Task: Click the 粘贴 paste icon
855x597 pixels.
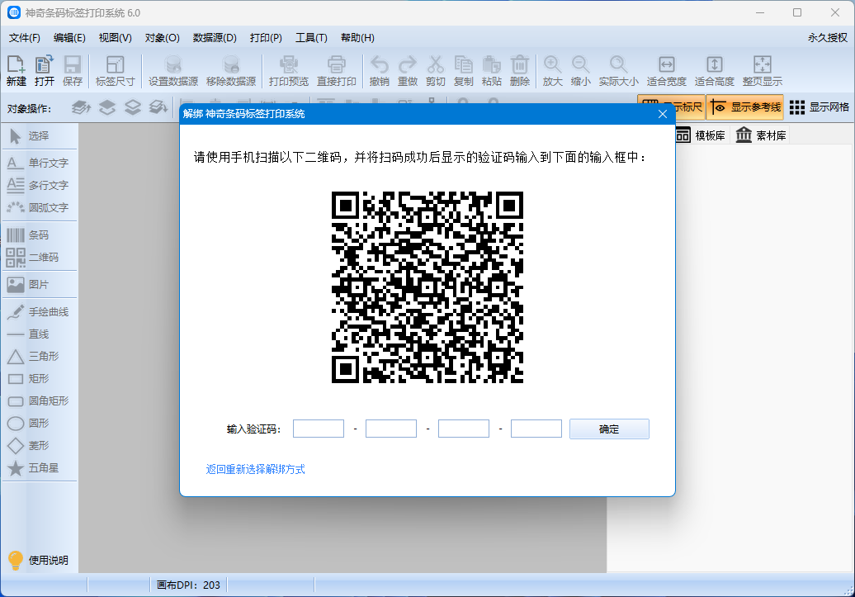Action: coord(491,71)
